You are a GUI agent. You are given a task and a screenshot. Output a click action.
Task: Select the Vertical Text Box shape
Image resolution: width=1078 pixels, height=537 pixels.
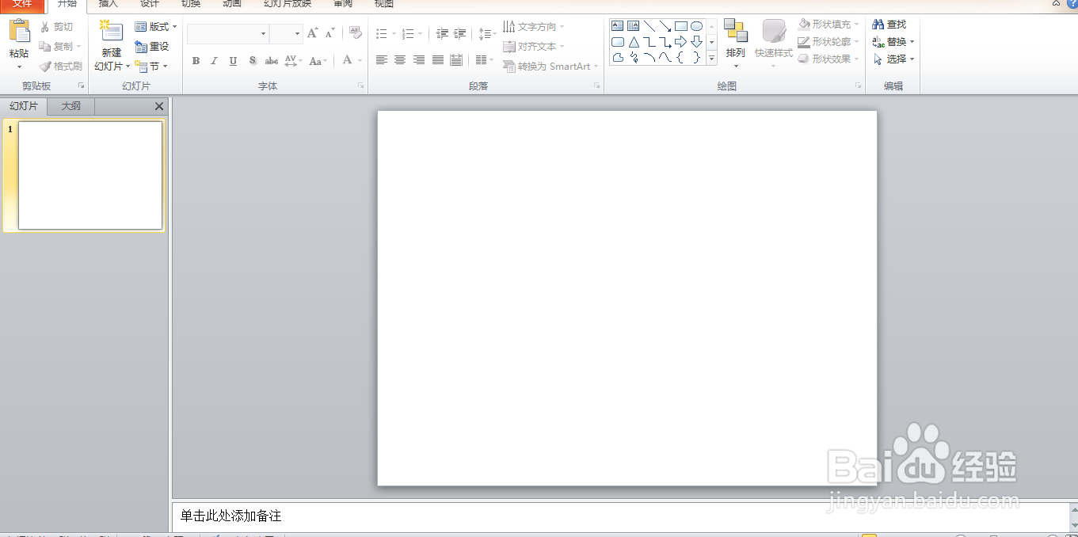pos(634,26)
